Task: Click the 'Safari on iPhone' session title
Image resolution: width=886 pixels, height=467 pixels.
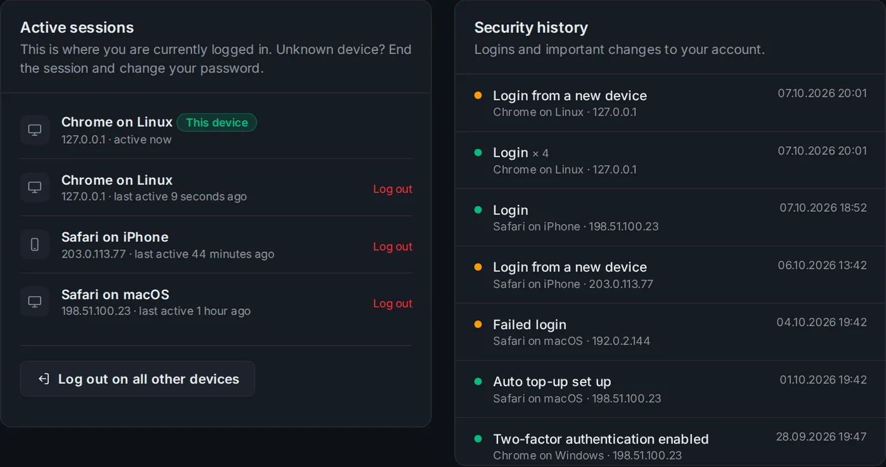Action: tap(115, 237)
